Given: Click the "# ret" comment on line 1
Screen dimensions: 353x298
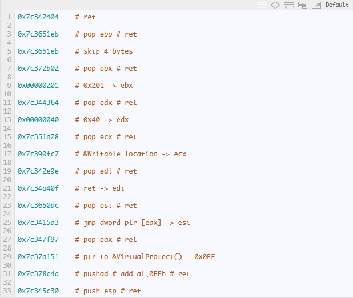Looking at the screenshot, I should pyautogui.click(x=85, y=17).
